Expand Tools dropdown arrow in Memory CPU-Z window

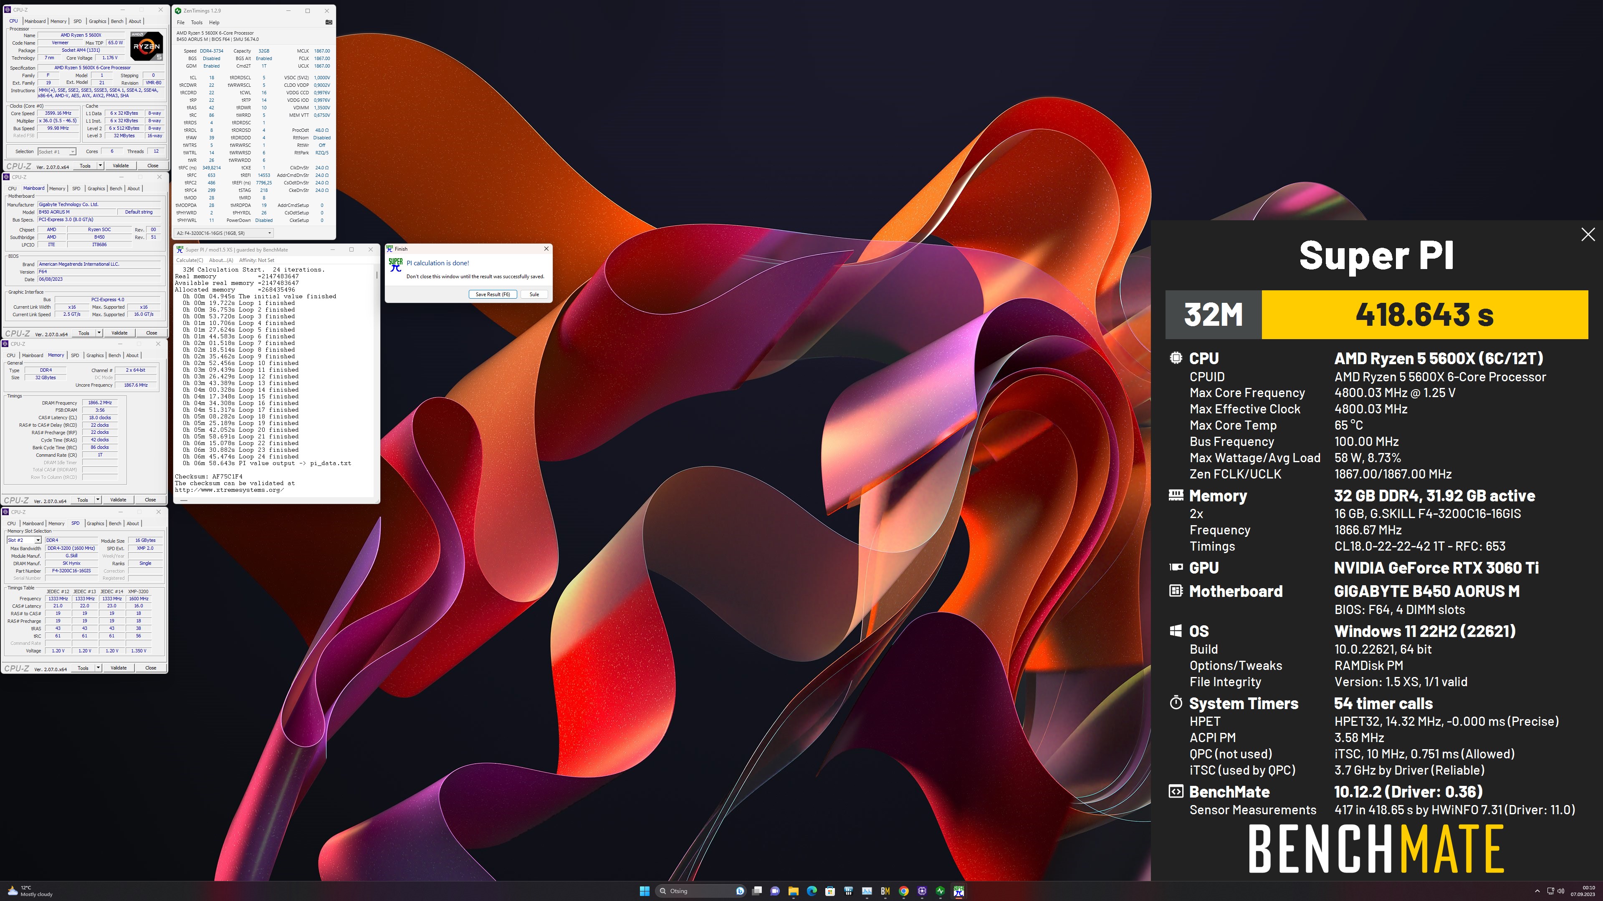[98, 500]
